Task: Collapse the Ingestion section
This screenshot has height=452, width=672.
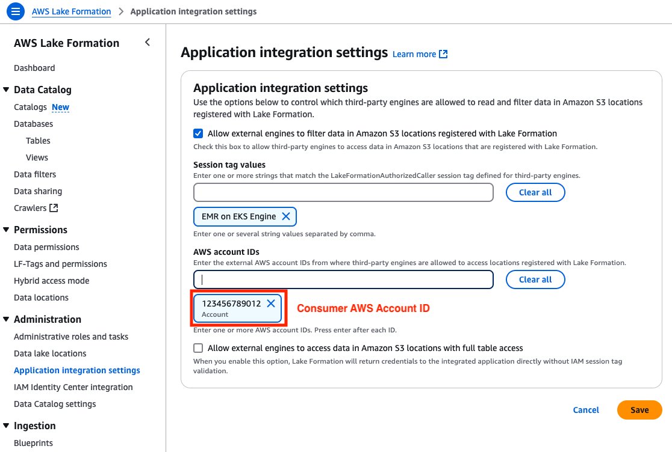Action: pyautogui.click(x=6, y=426)
